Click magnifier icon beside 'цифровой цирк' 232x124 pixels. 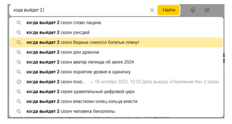point(19,92)
